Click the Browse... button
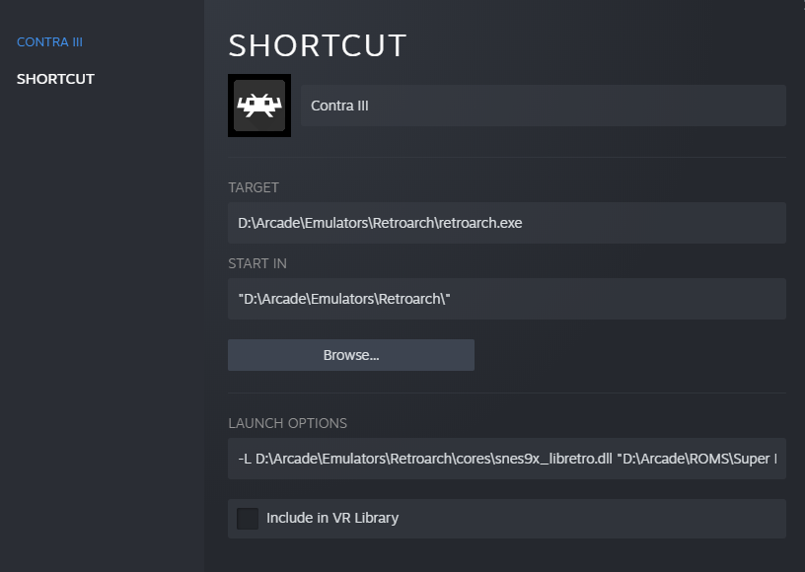This screenshot has height=572, width=805. pyautogui.click(x=351, y=355)
